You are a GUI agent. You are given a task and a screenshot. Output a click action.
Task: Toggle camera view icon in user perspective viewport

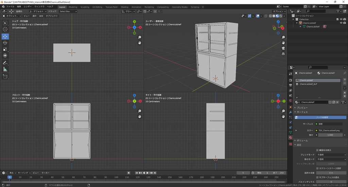coord(283,48)
